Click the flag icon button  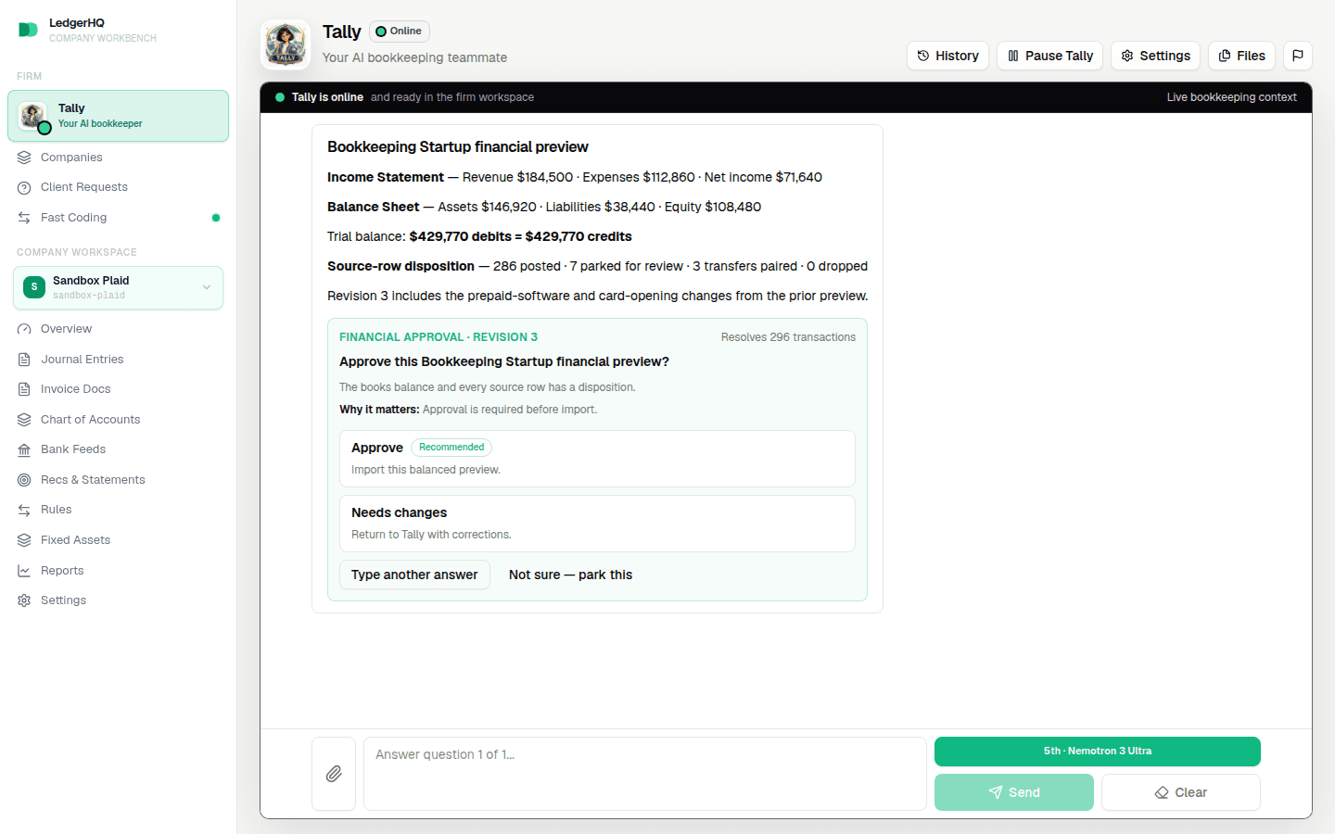[x=1298, y=56]
